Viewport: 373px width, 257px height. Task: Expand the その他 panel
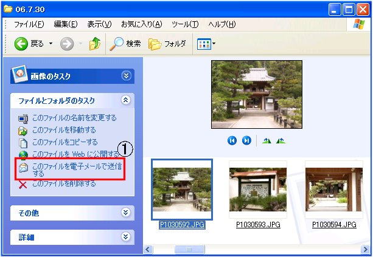coord(126,213)
